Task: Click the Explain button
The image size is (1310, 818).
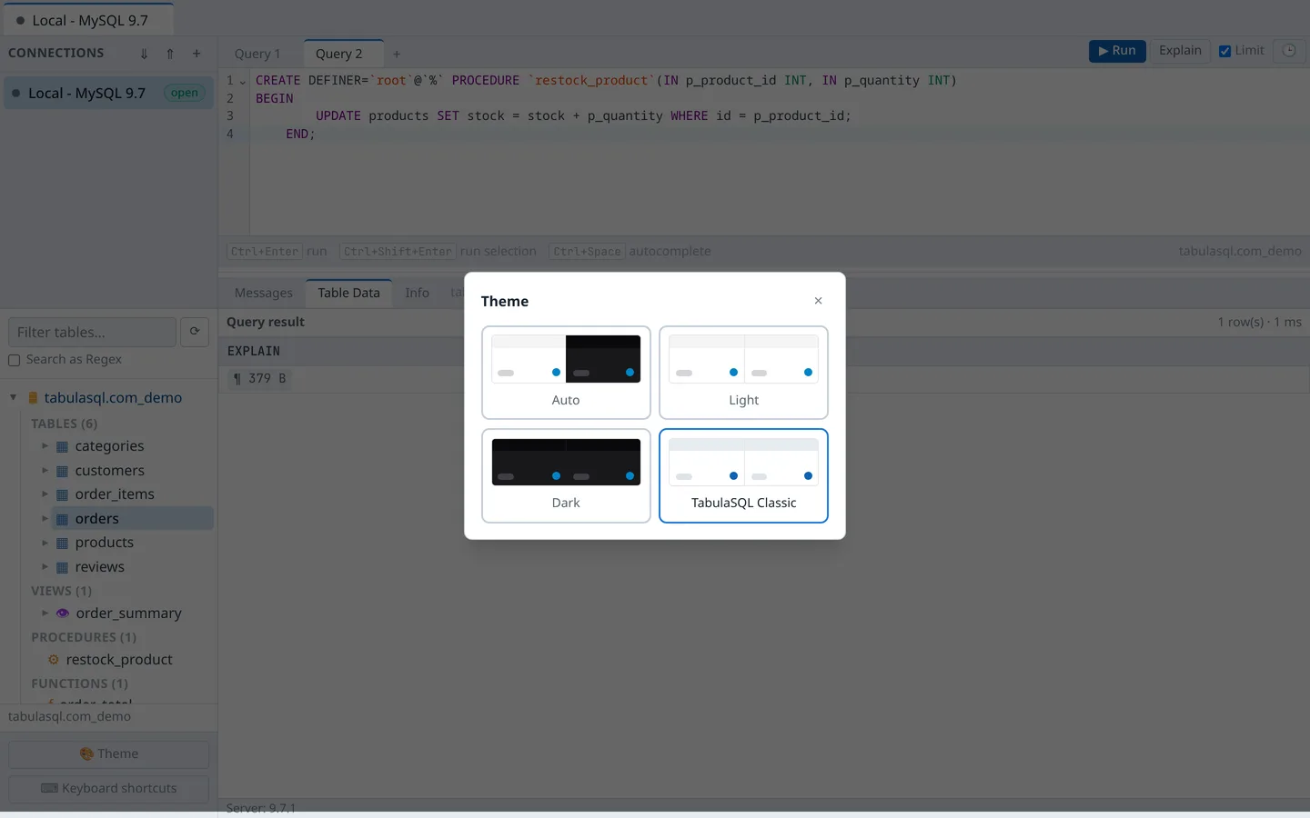Action: (x=1180, y=51)
